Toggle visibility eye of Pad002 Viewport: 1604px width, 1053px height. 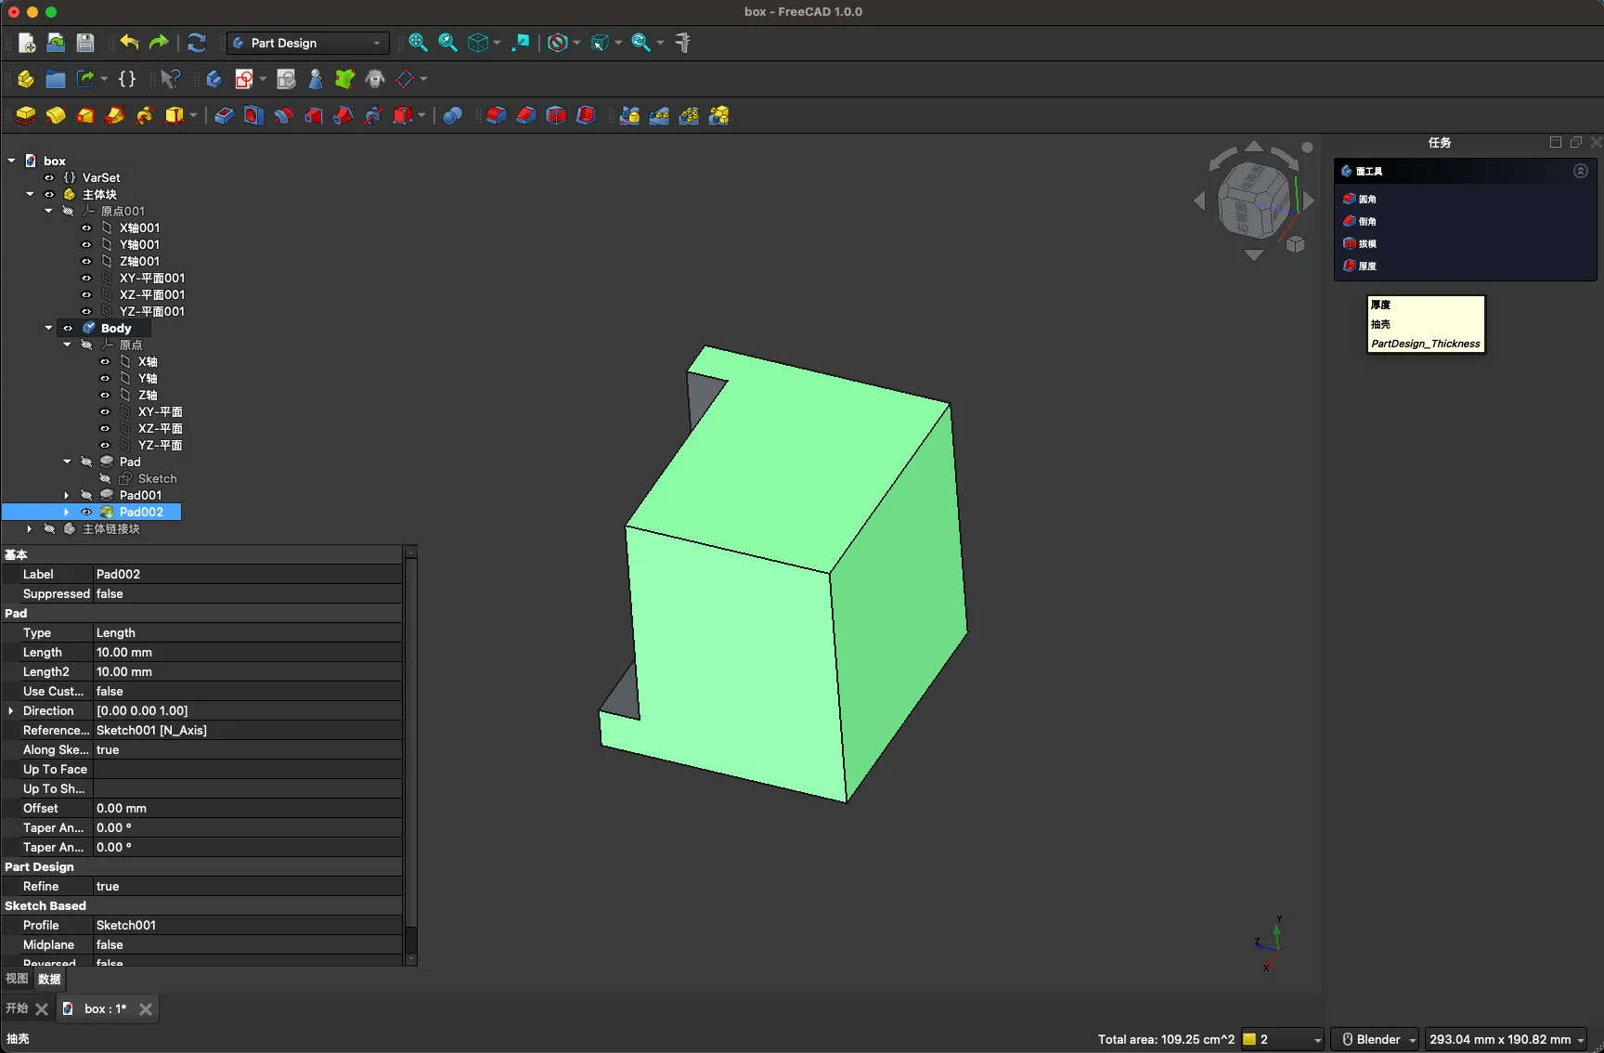[86, 513]
